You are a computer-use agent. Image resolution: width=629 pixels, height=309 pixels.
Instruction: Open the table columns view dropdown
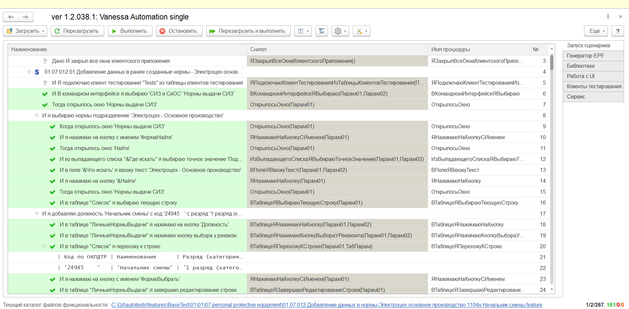tap(303, 31)
